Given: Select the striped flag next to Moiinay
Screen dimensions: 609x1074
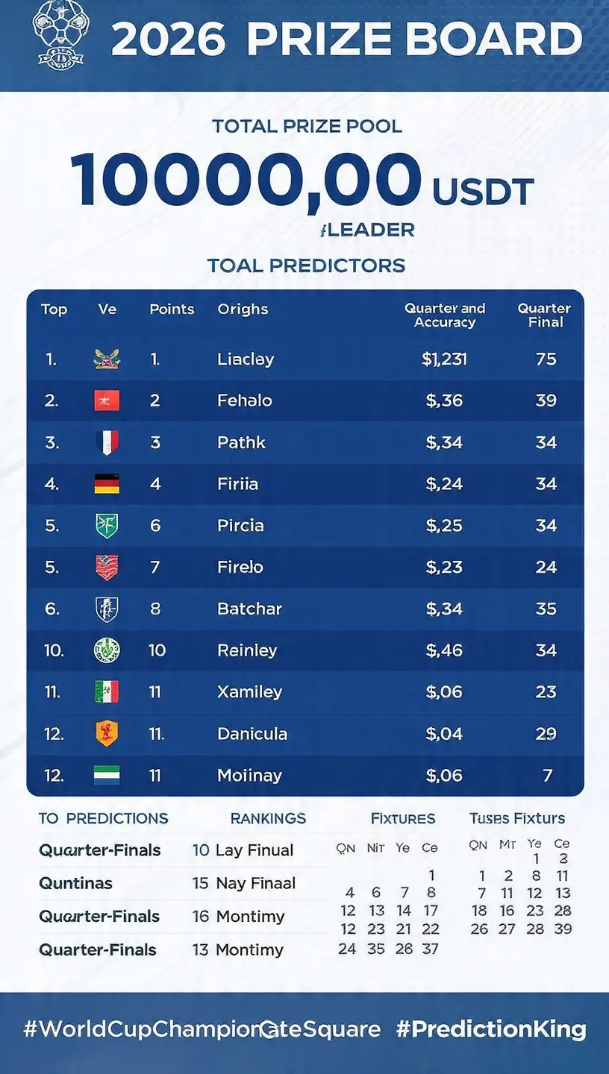Looking at the screenshot, I should [x=107, y=775].
